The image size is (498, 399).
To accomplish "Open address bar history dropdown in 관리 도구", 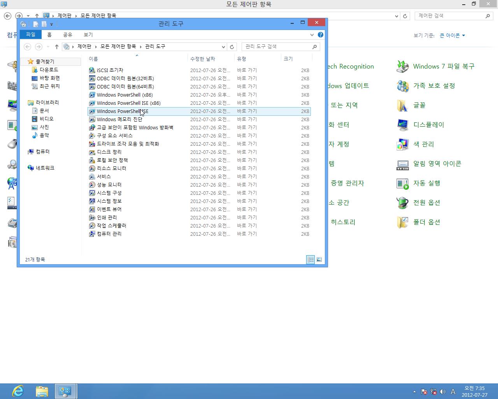I will [x=223, y=46].
